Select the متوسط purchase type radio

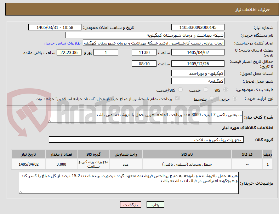tap(212, 98)
